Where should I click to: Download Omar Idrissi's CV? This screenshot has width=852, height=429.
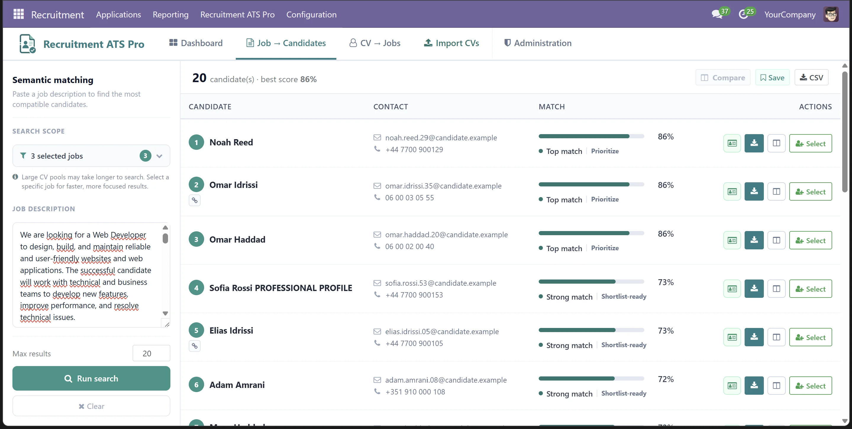click(x=754, y=191)
